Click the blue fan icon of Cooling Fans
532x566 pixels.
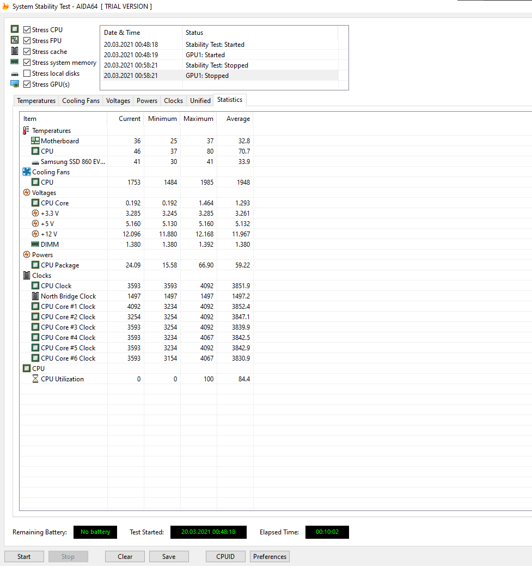click(x=26, y=172)
